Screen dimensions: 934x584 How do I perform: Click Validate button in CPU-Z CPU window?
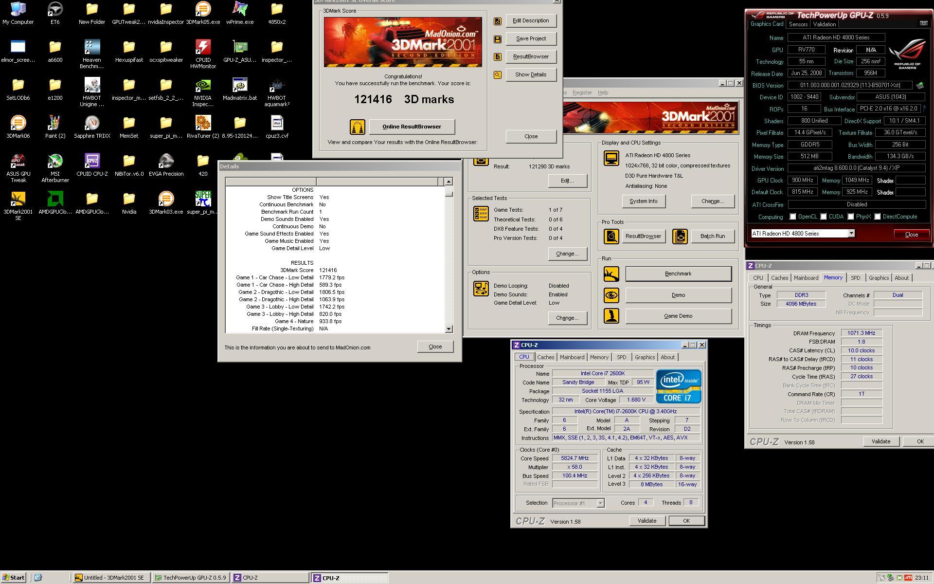647,521
